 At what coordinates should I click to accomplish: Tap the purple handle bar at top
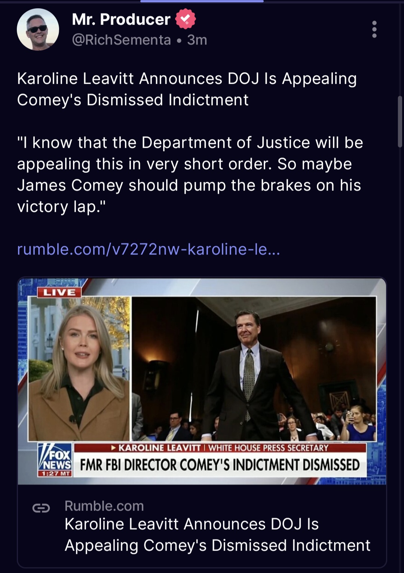coord(202,1)
